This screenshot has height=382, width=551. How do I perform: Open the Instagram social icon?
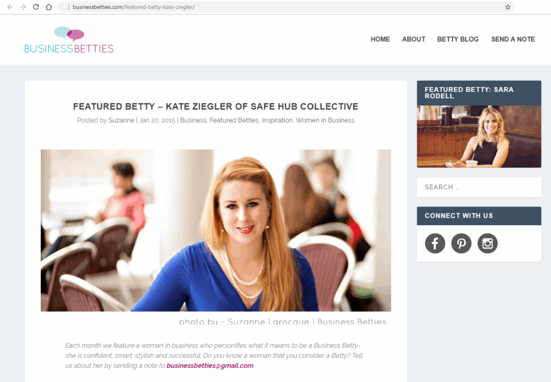point(488,243)
